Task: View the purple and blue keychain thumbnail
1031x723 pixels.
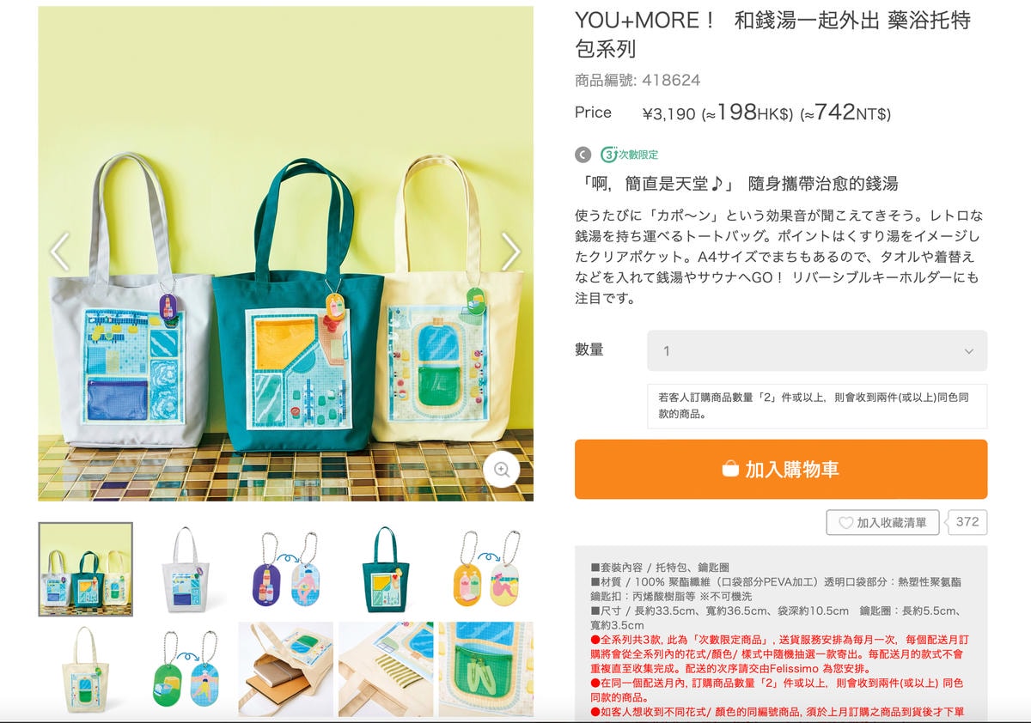Action: point(286,569)
